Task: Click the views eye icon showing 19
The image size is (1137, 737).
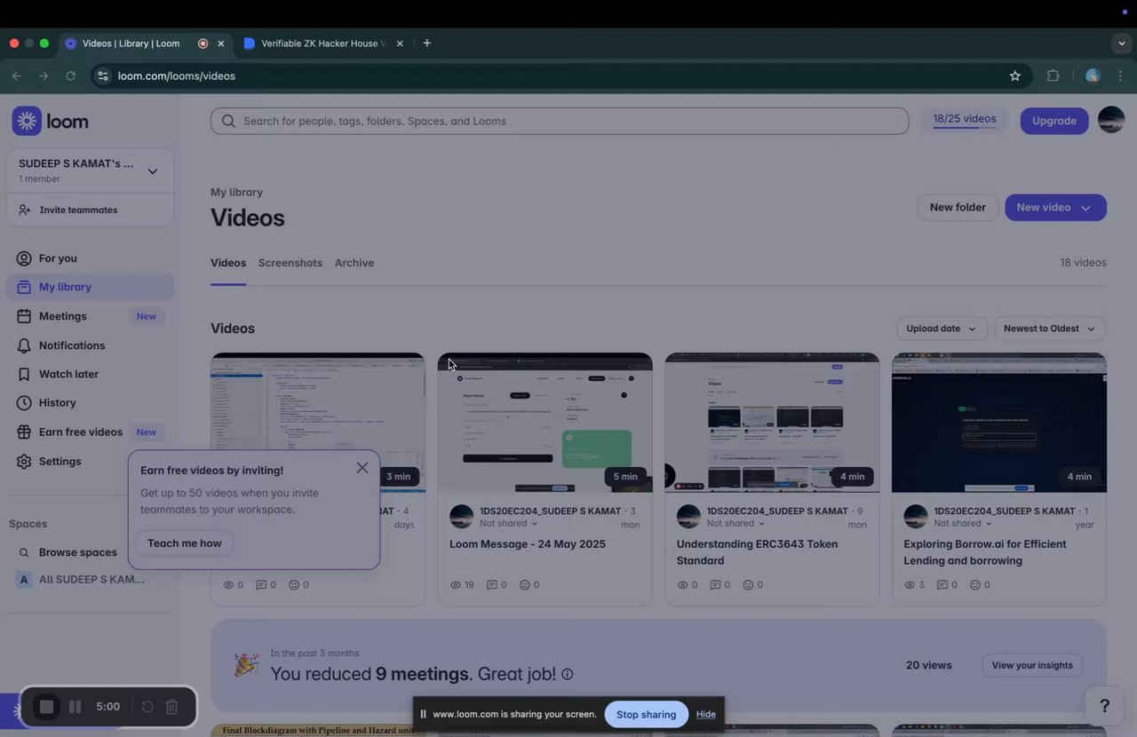Action: click(456, 585)
